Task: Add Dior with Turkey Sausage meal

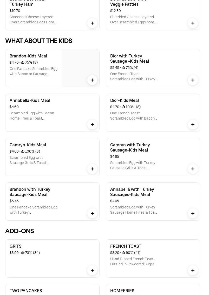Action: [193, 80]
